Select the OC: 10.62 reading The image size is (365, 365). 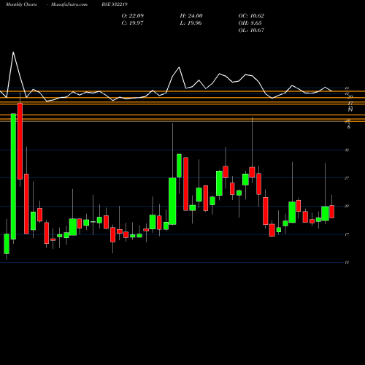(251, 16)
